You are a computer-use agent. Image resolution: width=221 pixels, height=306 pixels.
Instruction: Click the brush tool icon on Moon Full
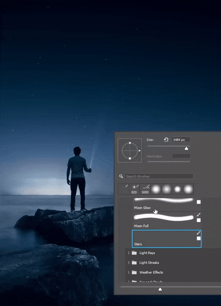tap(199, 214)
